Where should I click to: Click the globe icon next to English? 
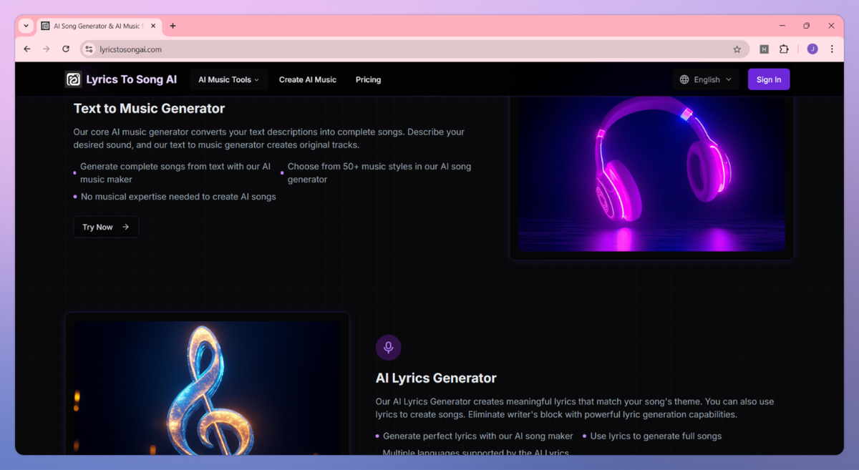[684, 79]
